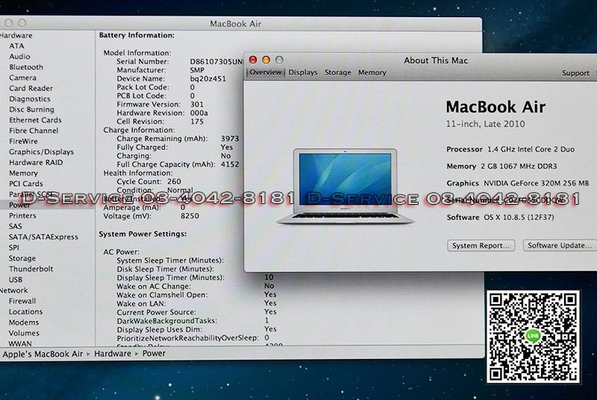Click the System Power Settings heading
Image resolution: width=597 pixels, height=400 pixels.
(x=143, y=234)
